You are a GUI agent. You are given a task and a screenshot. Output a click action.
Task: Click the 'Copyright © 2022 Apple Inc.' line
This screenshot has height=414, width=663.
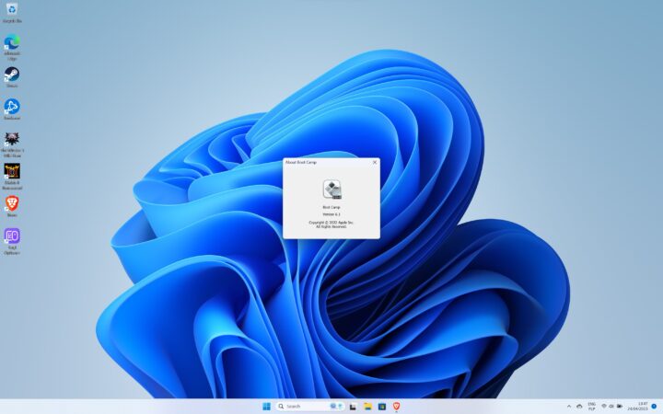click(x=331, y=223)
